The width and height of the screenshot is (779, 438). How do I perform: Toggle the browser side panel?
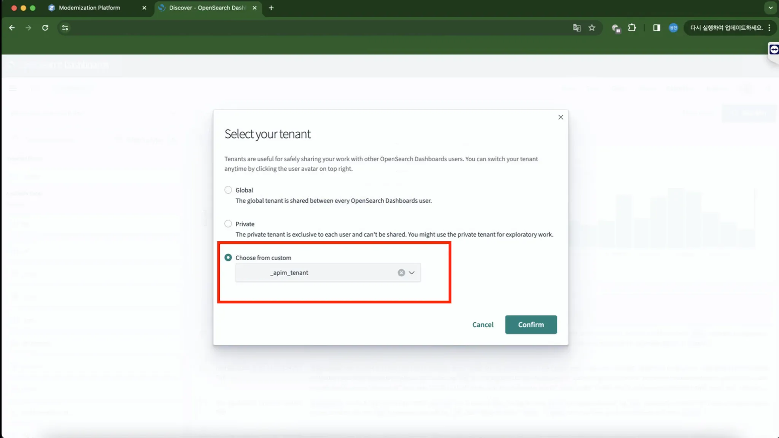657,28
